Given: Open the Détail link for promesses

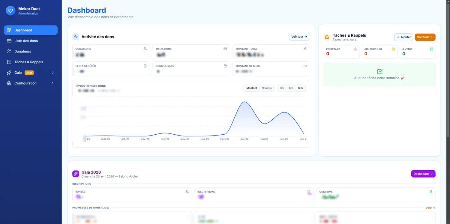Looking at the screenshot, I should click(x=430, y=208).
